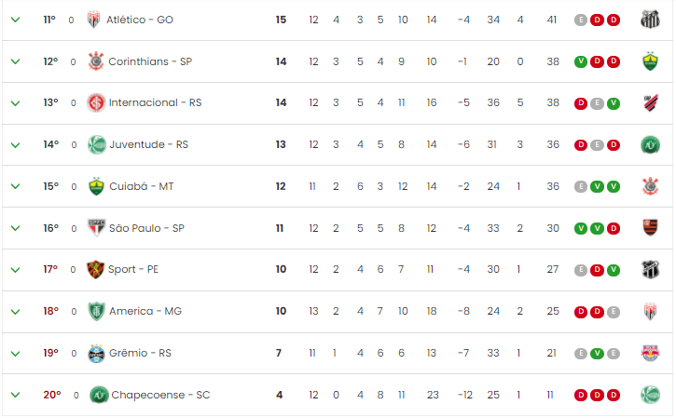The width and height of the screenshot is (676, 418).
Task: Click Santos next-opponent crest in Atlético row
Action: point(650,20)
